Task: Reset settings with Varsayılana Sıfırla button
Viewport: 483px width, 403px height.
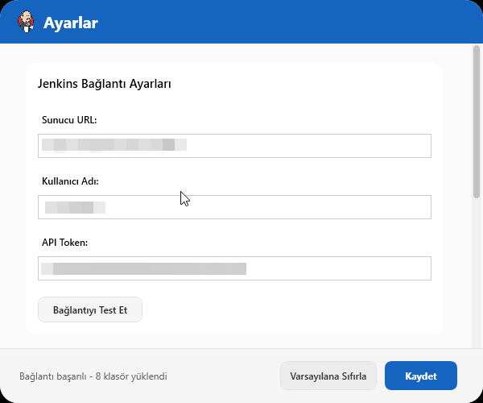Action: (x=328, y=376)
